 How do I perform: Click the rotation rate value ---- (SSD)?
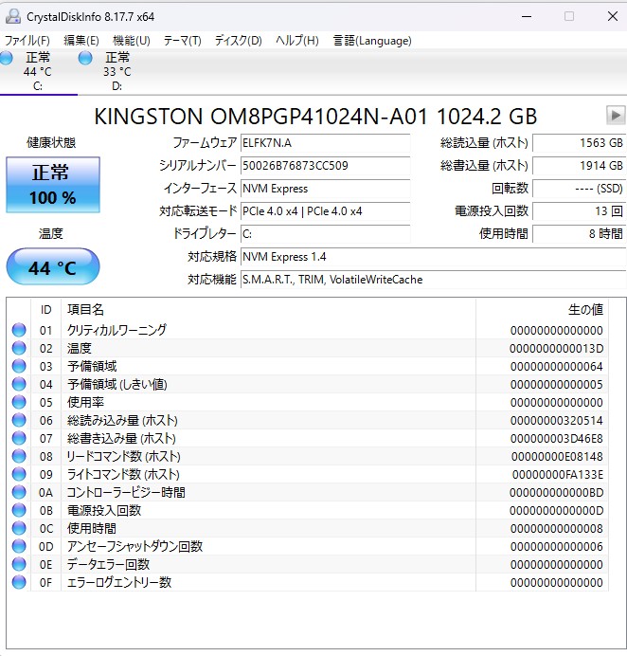tap(580, 189)
